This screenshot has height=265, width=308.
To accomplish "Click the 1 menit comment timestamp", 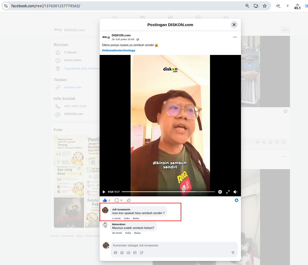I will tap(116, 218).
